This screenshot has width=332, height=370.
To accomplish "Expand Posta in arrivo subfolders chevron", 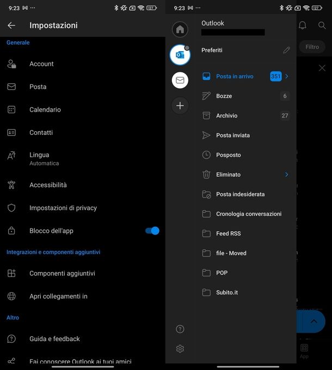I will click(x=287, y=76).
